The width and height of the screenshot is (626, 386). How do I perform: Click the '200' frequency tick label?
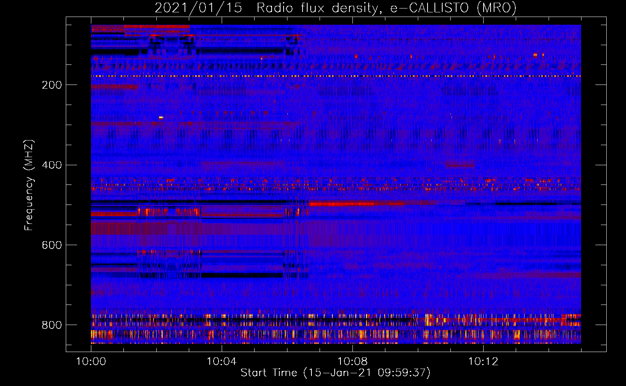[x=52, y=85]
